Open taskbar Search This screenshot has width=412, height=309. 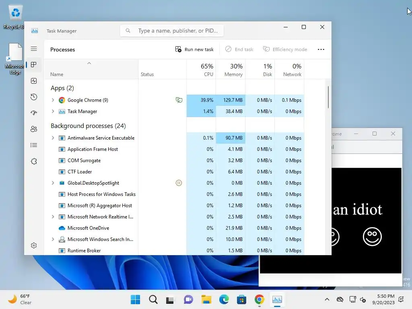[153, 299]
